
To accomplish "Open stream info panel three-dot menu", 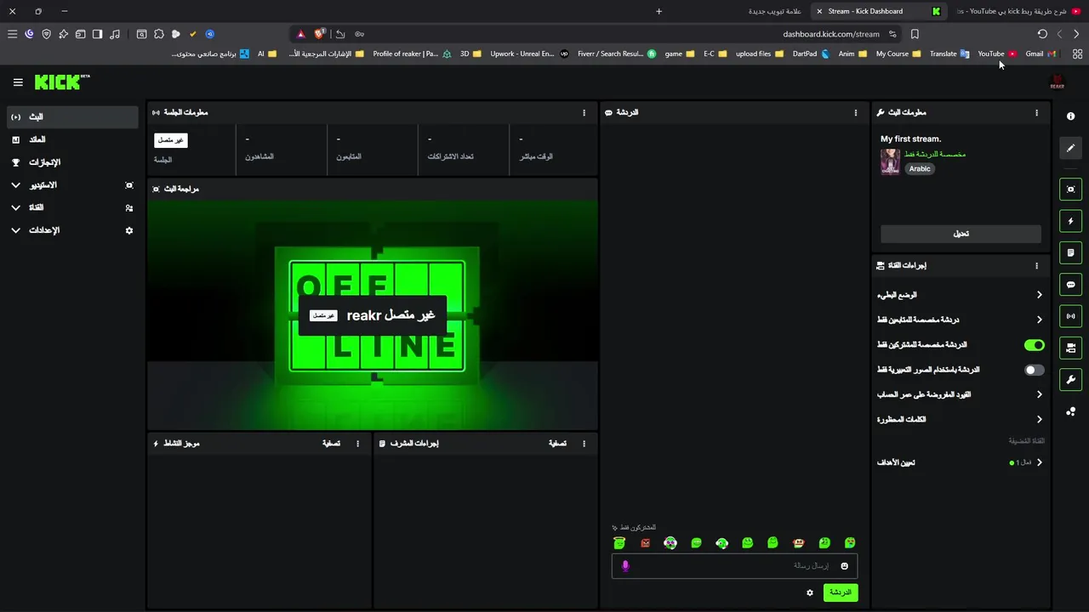I will point(1036,112).
